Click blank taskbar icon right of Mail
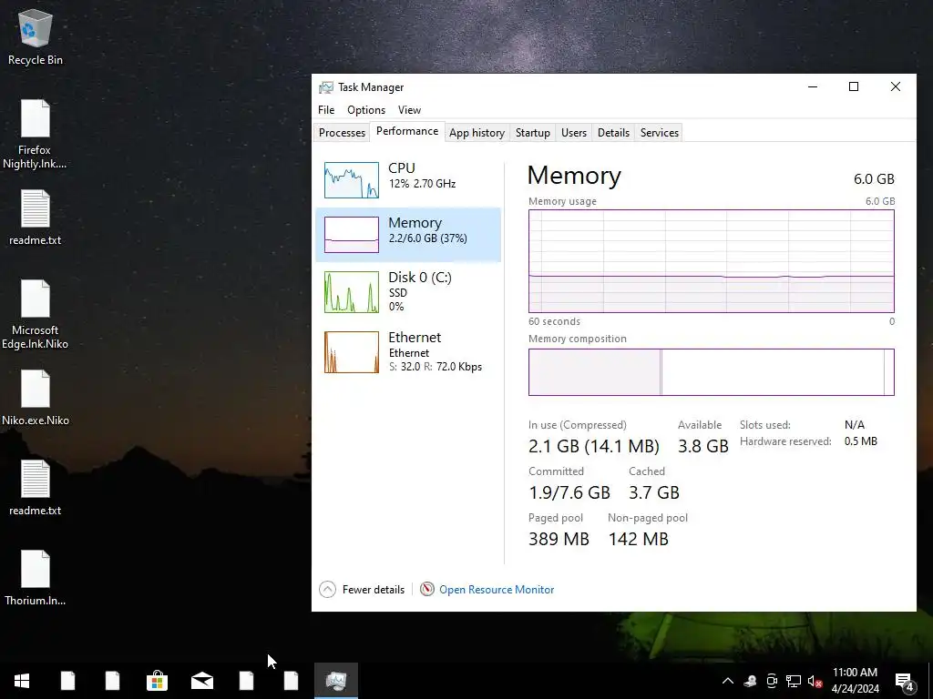 pyautogui.click(x=246, y=681)
